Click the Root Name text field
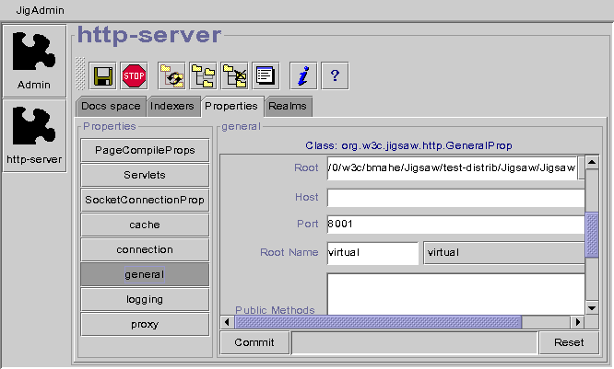This screenshot has width=614, height=369. [372, 253]
